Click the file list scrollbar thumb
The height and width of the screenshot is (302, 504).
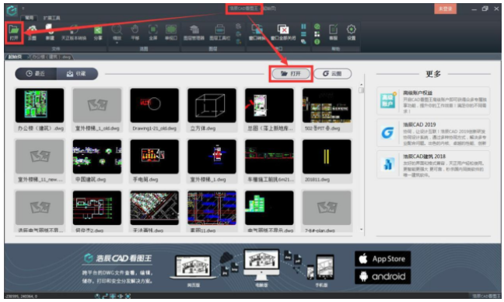(x=362, y=90)
